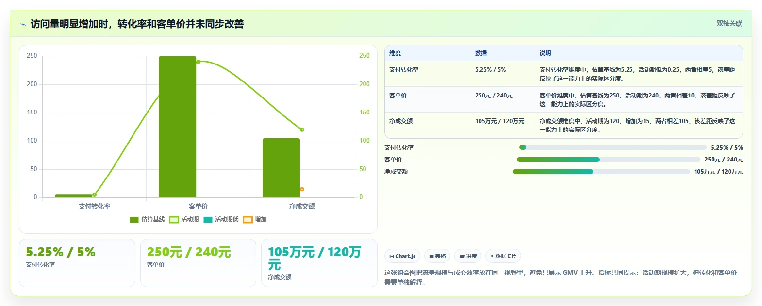This screenshot has width=762, height=306.
Task: Click the line point at 净成交额 near 120
Action: (x=302, y=130)
